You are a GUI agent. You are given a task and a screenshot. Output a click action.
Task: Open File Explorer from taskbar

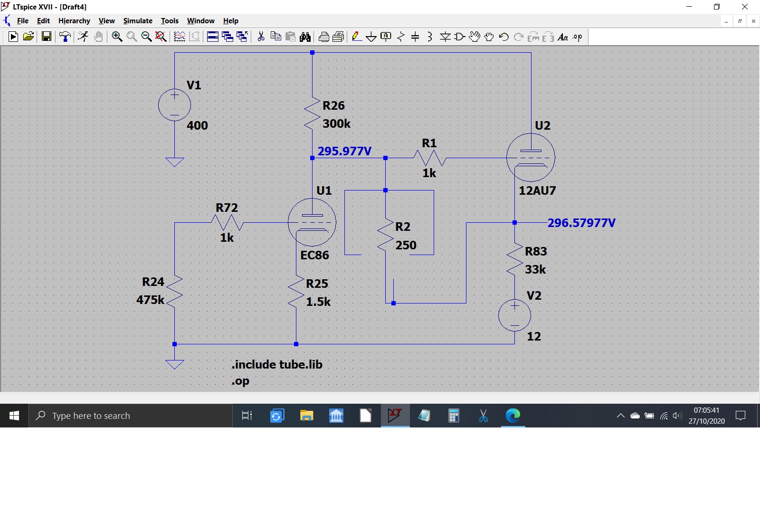(306, 416)
